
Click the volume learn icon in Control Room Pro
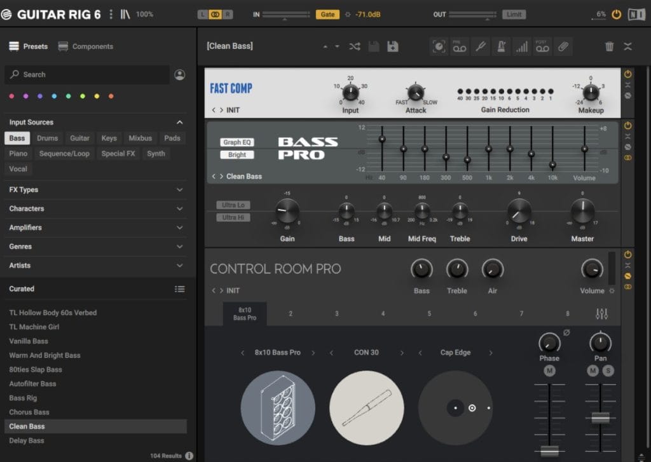[x=612, y=291]
